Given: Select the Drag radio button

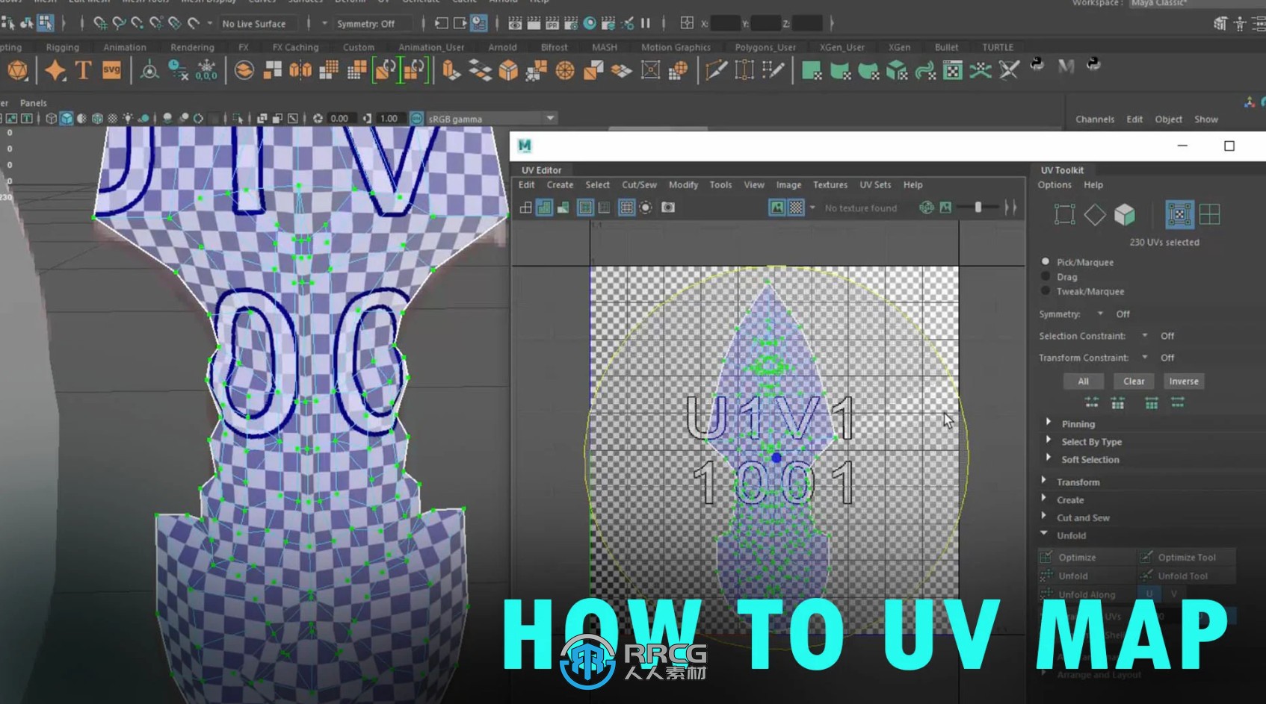Looking at the screenshot, I should (x=1046, y=276).
